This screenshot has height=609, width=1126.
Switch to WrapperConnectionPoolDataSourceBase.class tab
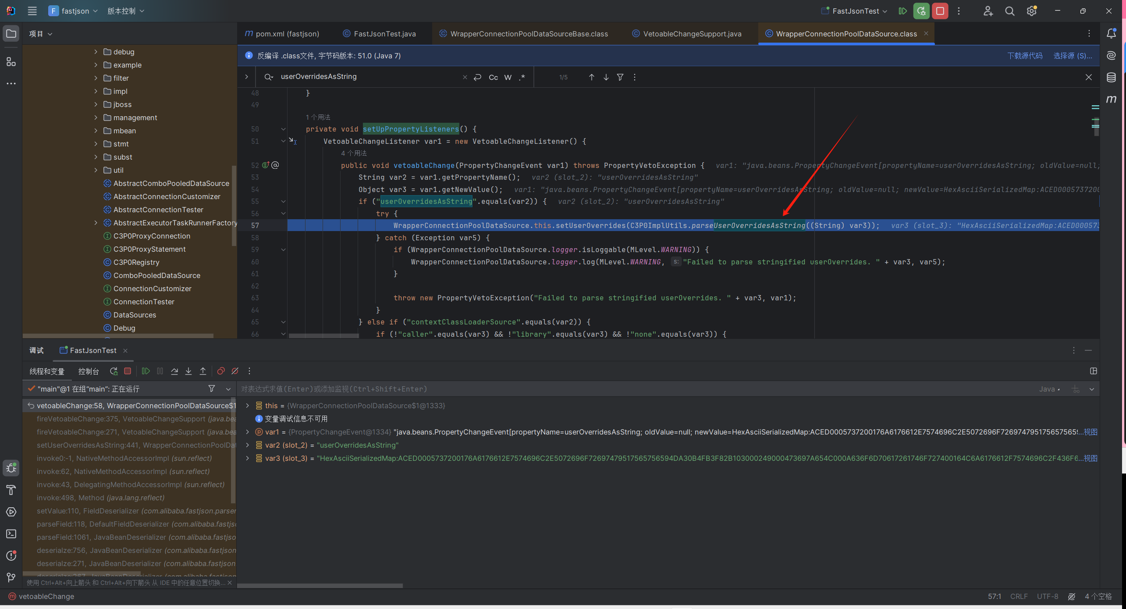tap(524, 34)
